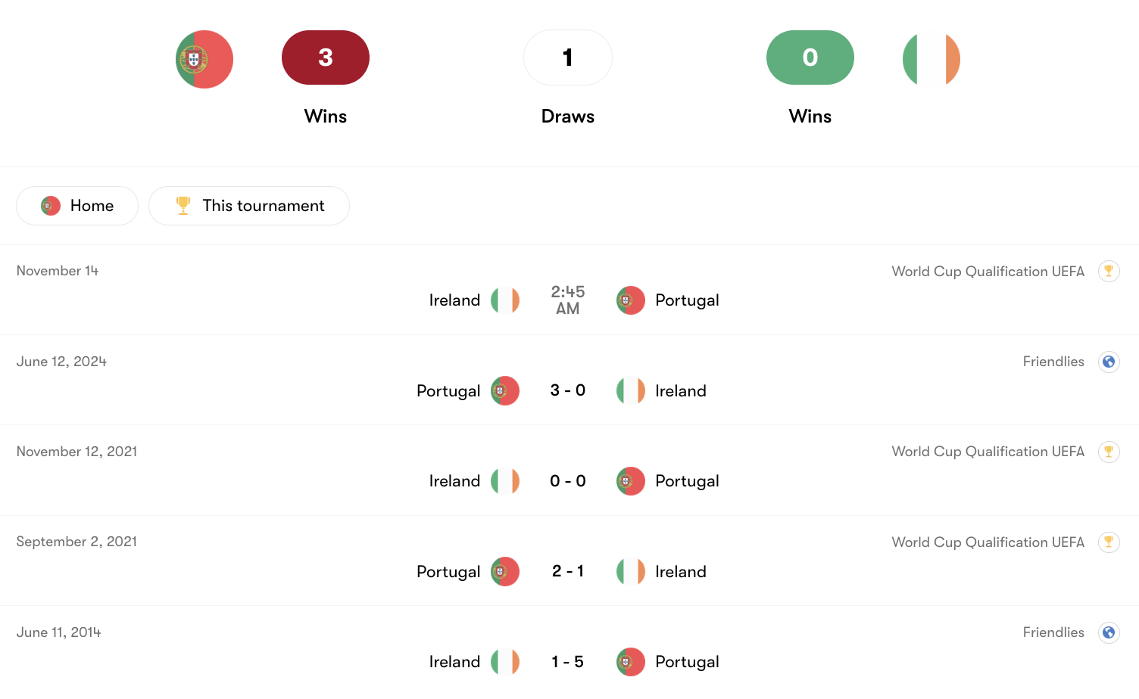
Task: Open the Portugal 2 - 1 Ireland result
Action: [x=568, y=571]
